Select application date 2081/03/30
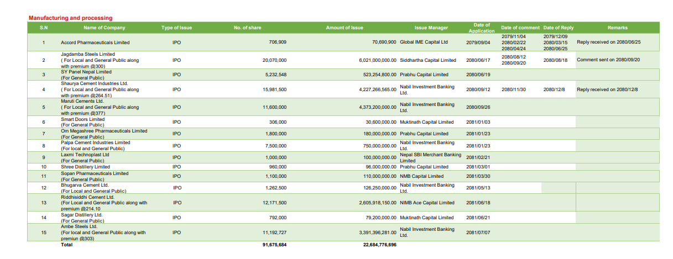Screen dimensions: 673x259 (478, 176)
